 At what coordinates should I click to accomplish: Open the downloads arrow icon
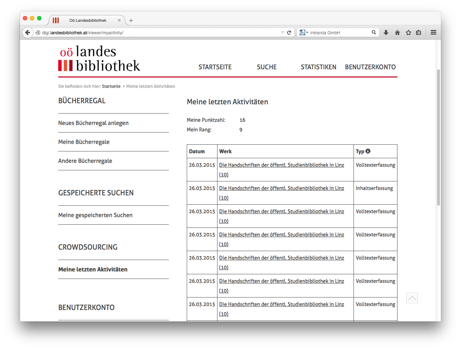(386, 32)
